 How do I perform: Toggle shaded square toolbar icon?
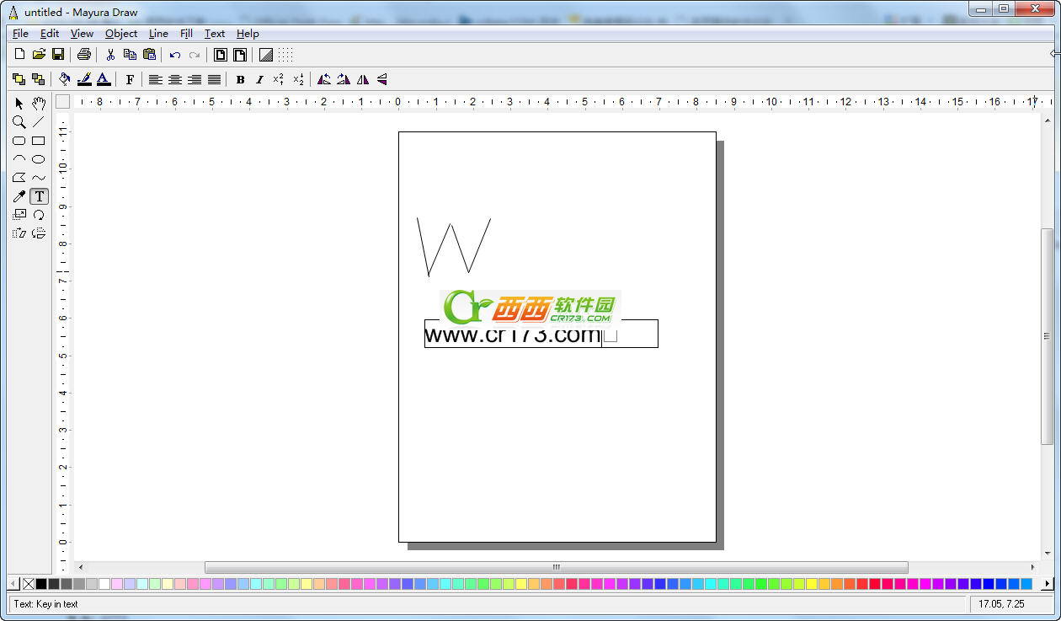coord(266,55)
